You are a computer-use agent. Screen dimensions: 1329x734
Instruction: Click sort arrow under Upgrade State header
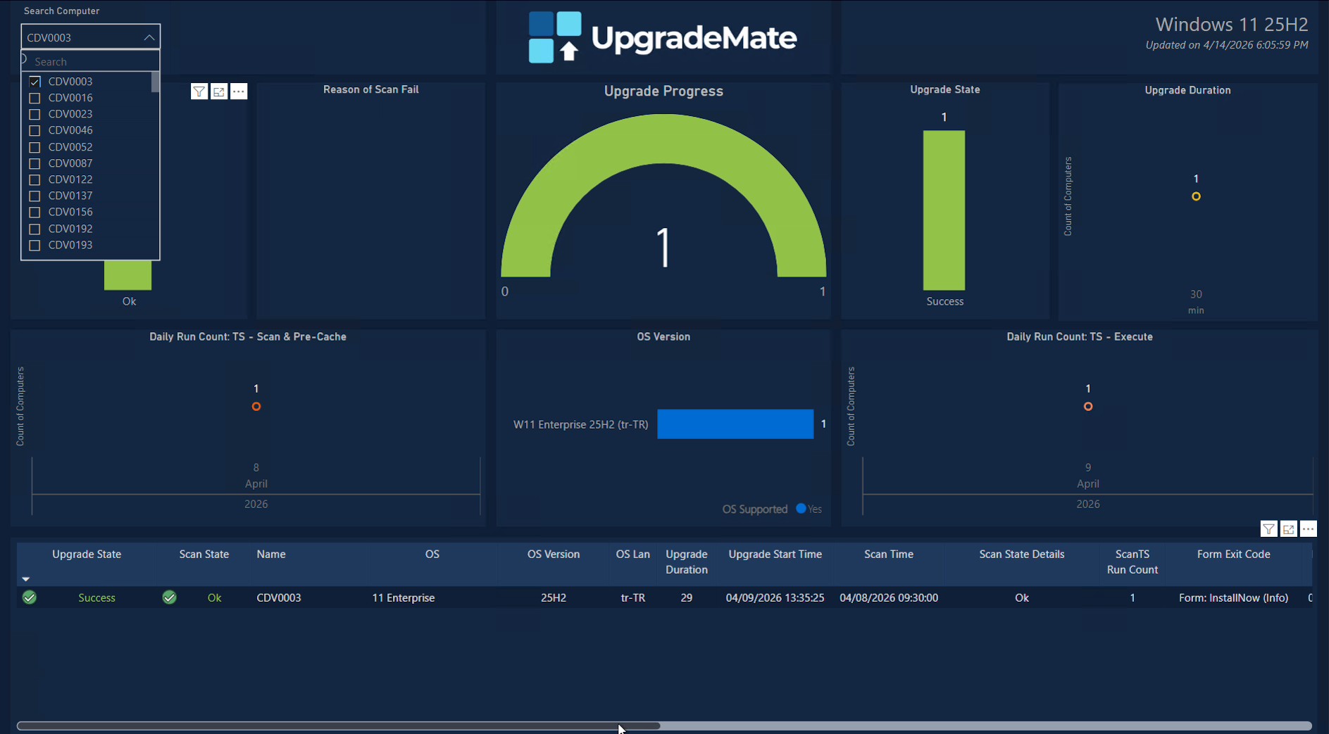(26, 578)
